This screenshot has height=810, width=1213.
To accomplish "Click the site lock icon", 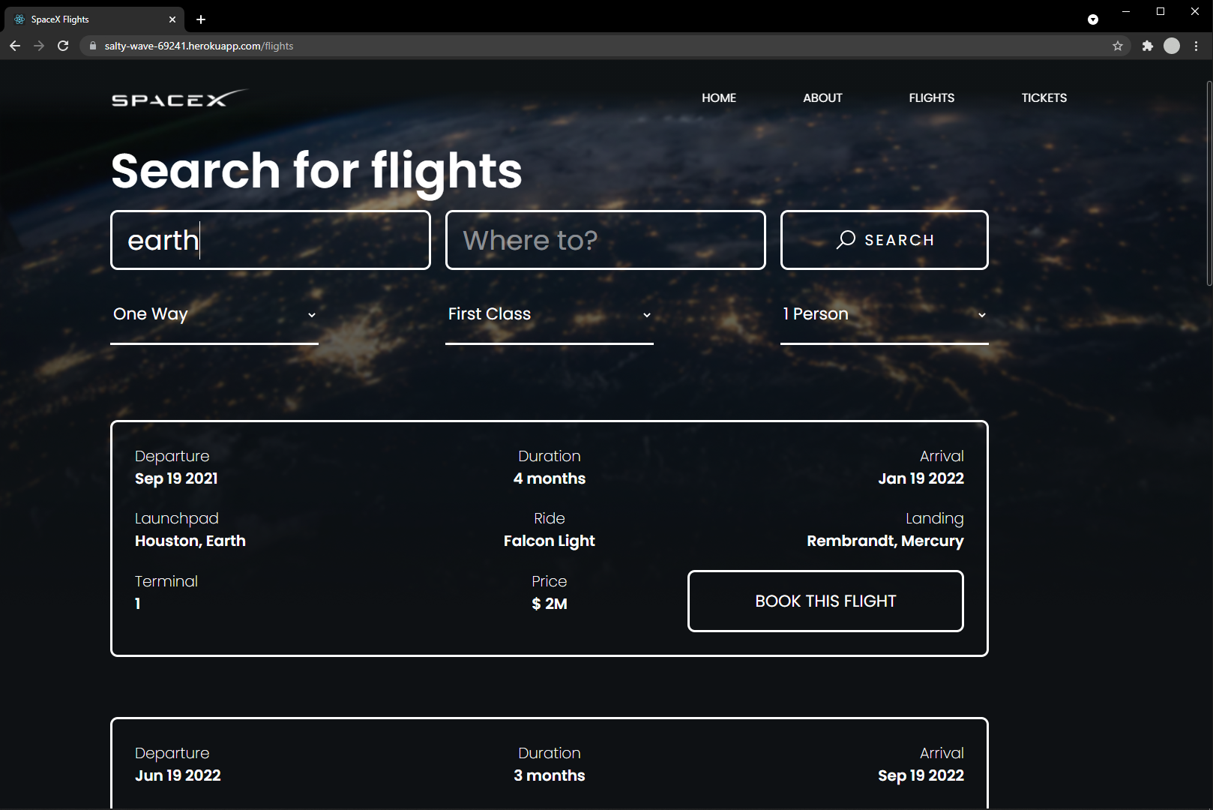I will (93, 46).
